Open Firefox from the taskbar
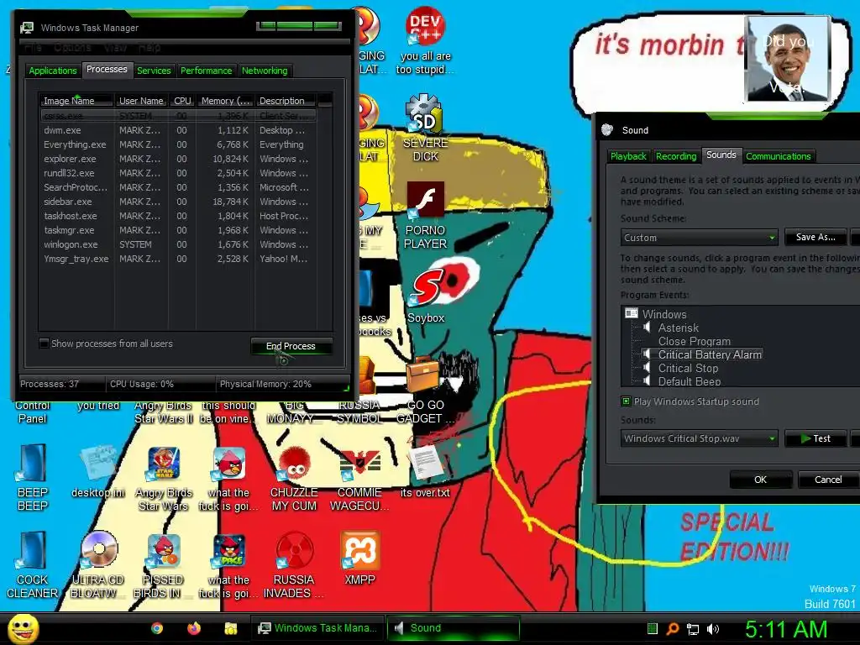The height and width of the screenshot is (645, 860). tap(194, 628)
